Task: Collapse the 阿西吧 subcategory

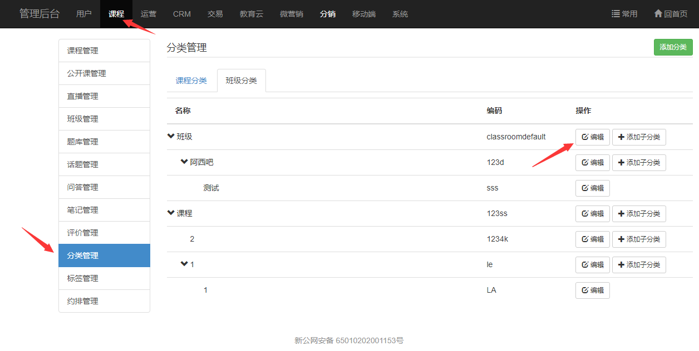Action: [x=184, y=162]
